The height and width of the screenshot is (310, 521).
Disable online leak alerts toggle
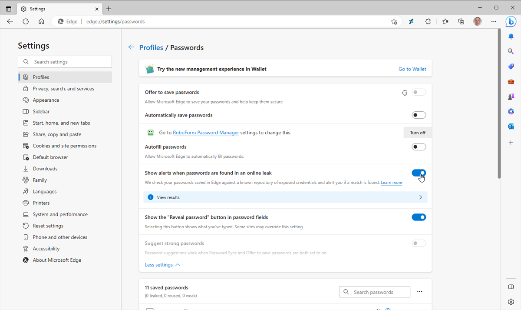(419, 173)
